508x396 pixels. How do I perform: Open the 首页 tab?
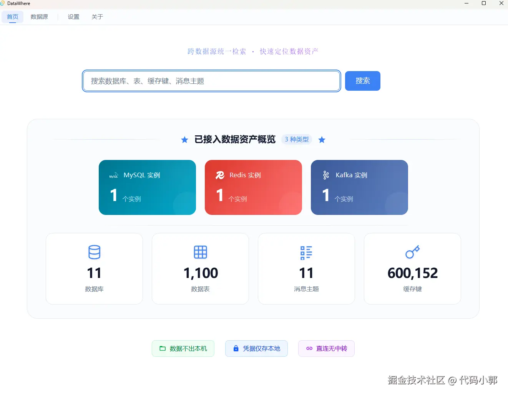click(x=13, y=17)
